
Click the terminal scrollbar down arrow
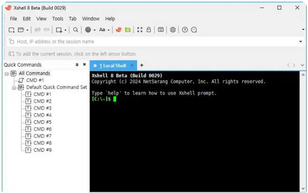click(x=303, y=189)
